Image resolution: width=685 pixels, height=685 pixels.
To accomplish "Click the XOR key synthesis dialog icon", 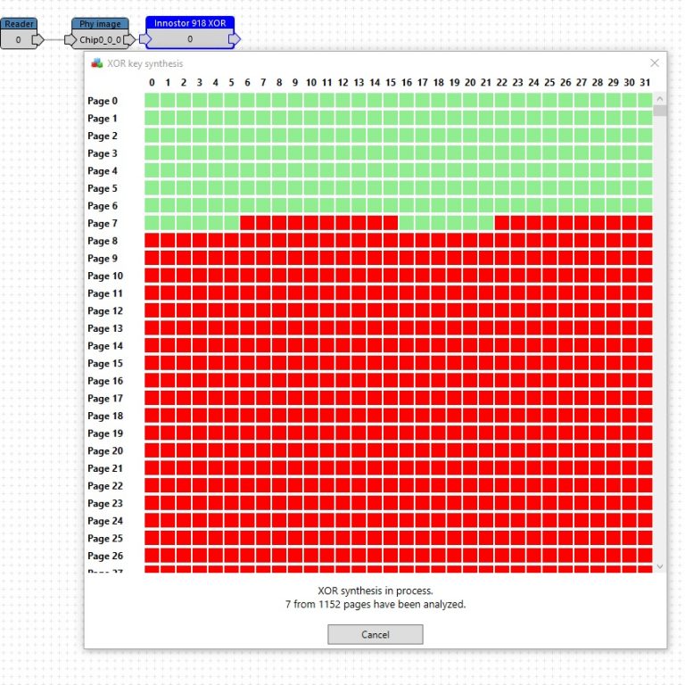I will [96, 63].
